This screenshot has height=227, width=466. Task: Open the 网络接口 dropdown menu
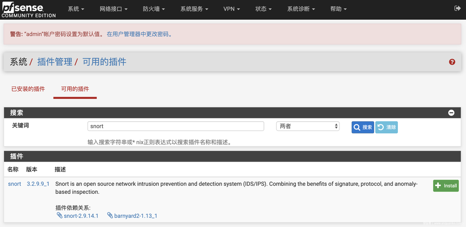pyautogui.click(x=113, y=9)
